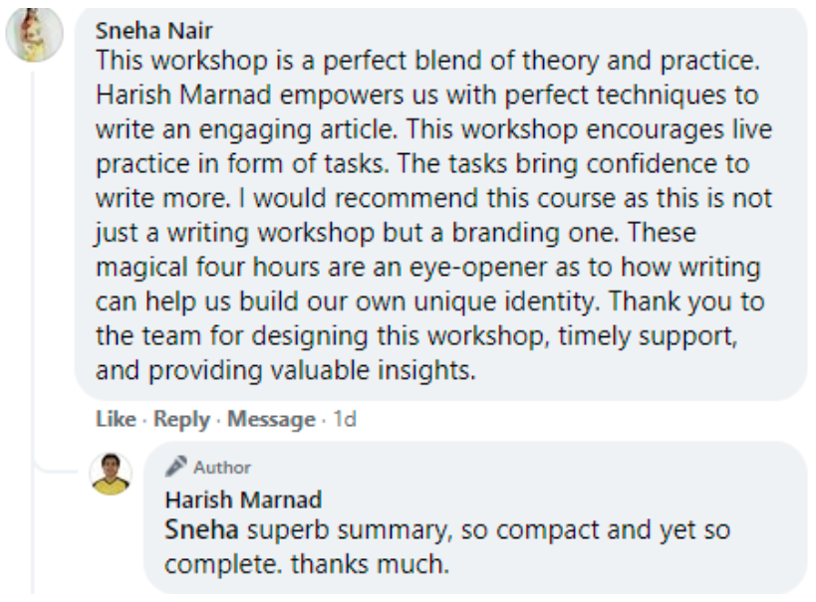Click the 1d comment timestamp
Viewport: 816px width, 602px height.
coord(344,420)
